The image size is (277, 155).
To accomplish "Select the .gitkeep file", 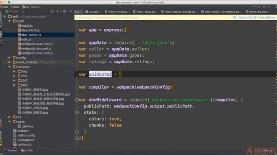I will (28, 126).
